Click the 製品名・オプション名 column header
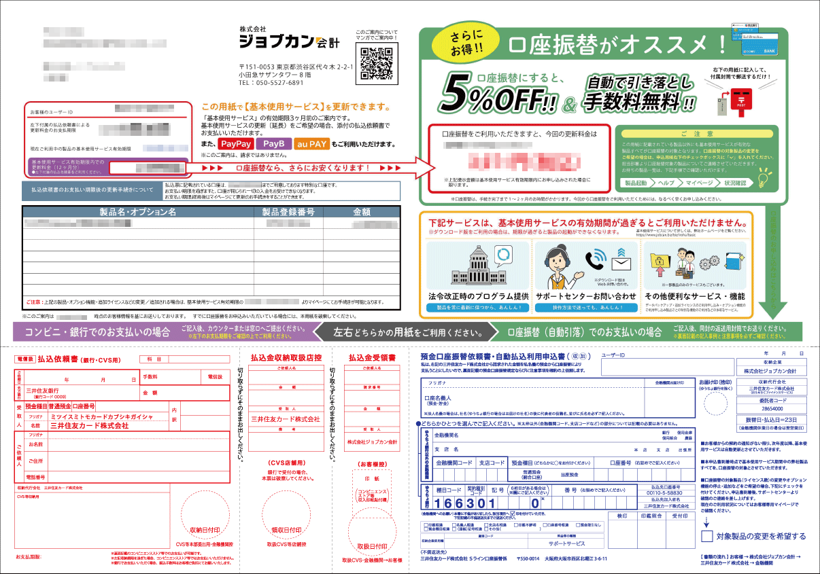Viewport: 820px width, 574px height. (x=138, y=213)
